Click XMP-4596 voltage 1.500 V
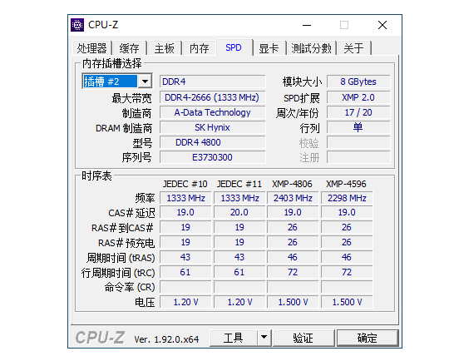The width and height of the screenshot is (454, 361). click(347, 302)
